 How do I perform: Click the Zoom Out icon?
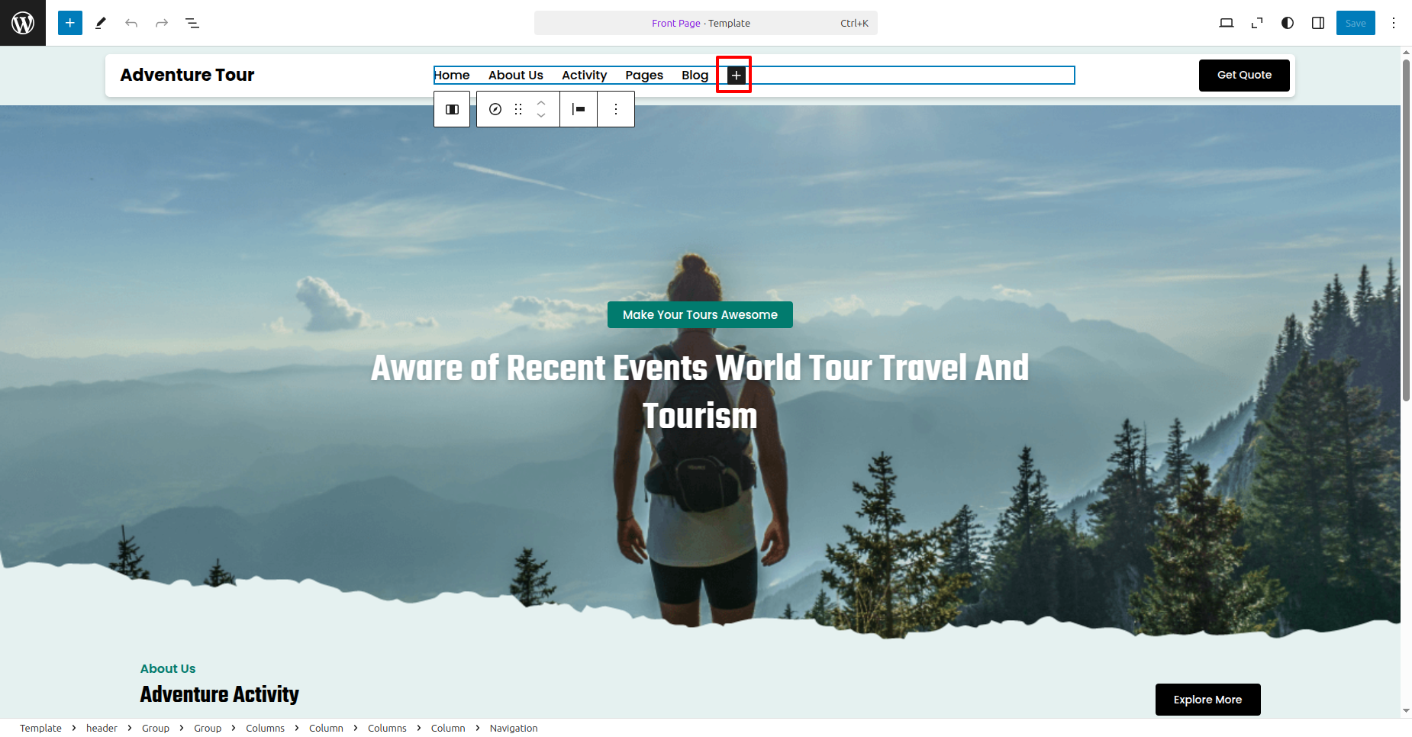(1257, 23)
